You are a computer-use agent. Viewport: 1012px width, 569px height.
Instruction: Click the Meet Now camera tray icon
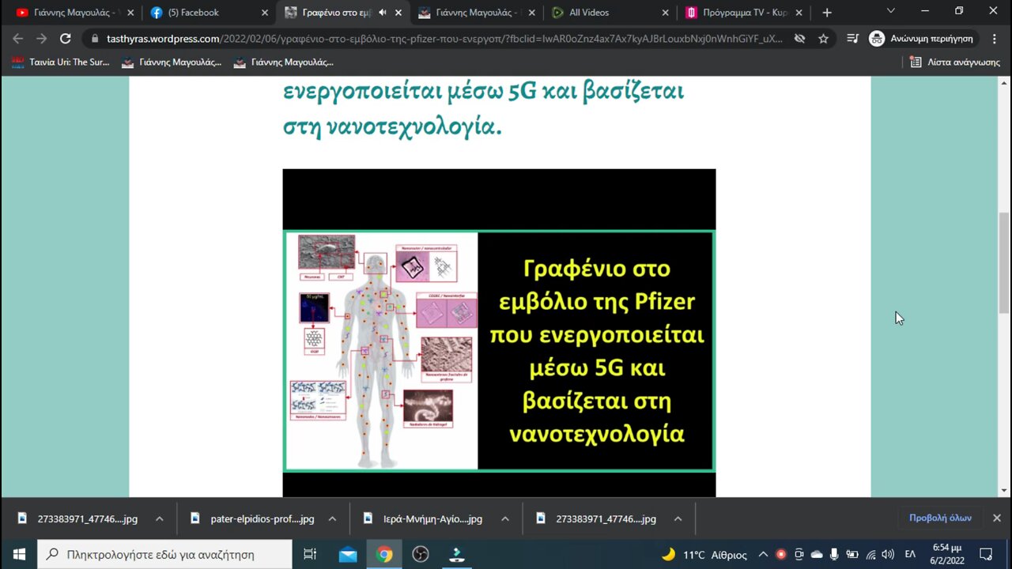tap(799, 555)
